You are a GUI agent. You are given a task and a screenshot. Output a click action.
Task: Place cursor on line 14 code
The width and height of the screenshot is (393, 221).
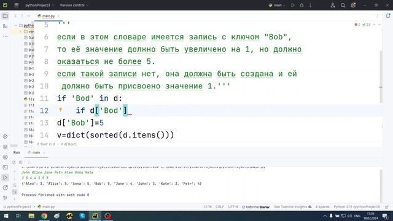coord(115,135)
